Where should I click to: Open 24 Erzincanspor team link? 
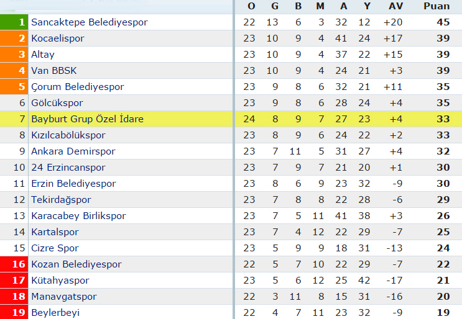click(x=68, y=168)
